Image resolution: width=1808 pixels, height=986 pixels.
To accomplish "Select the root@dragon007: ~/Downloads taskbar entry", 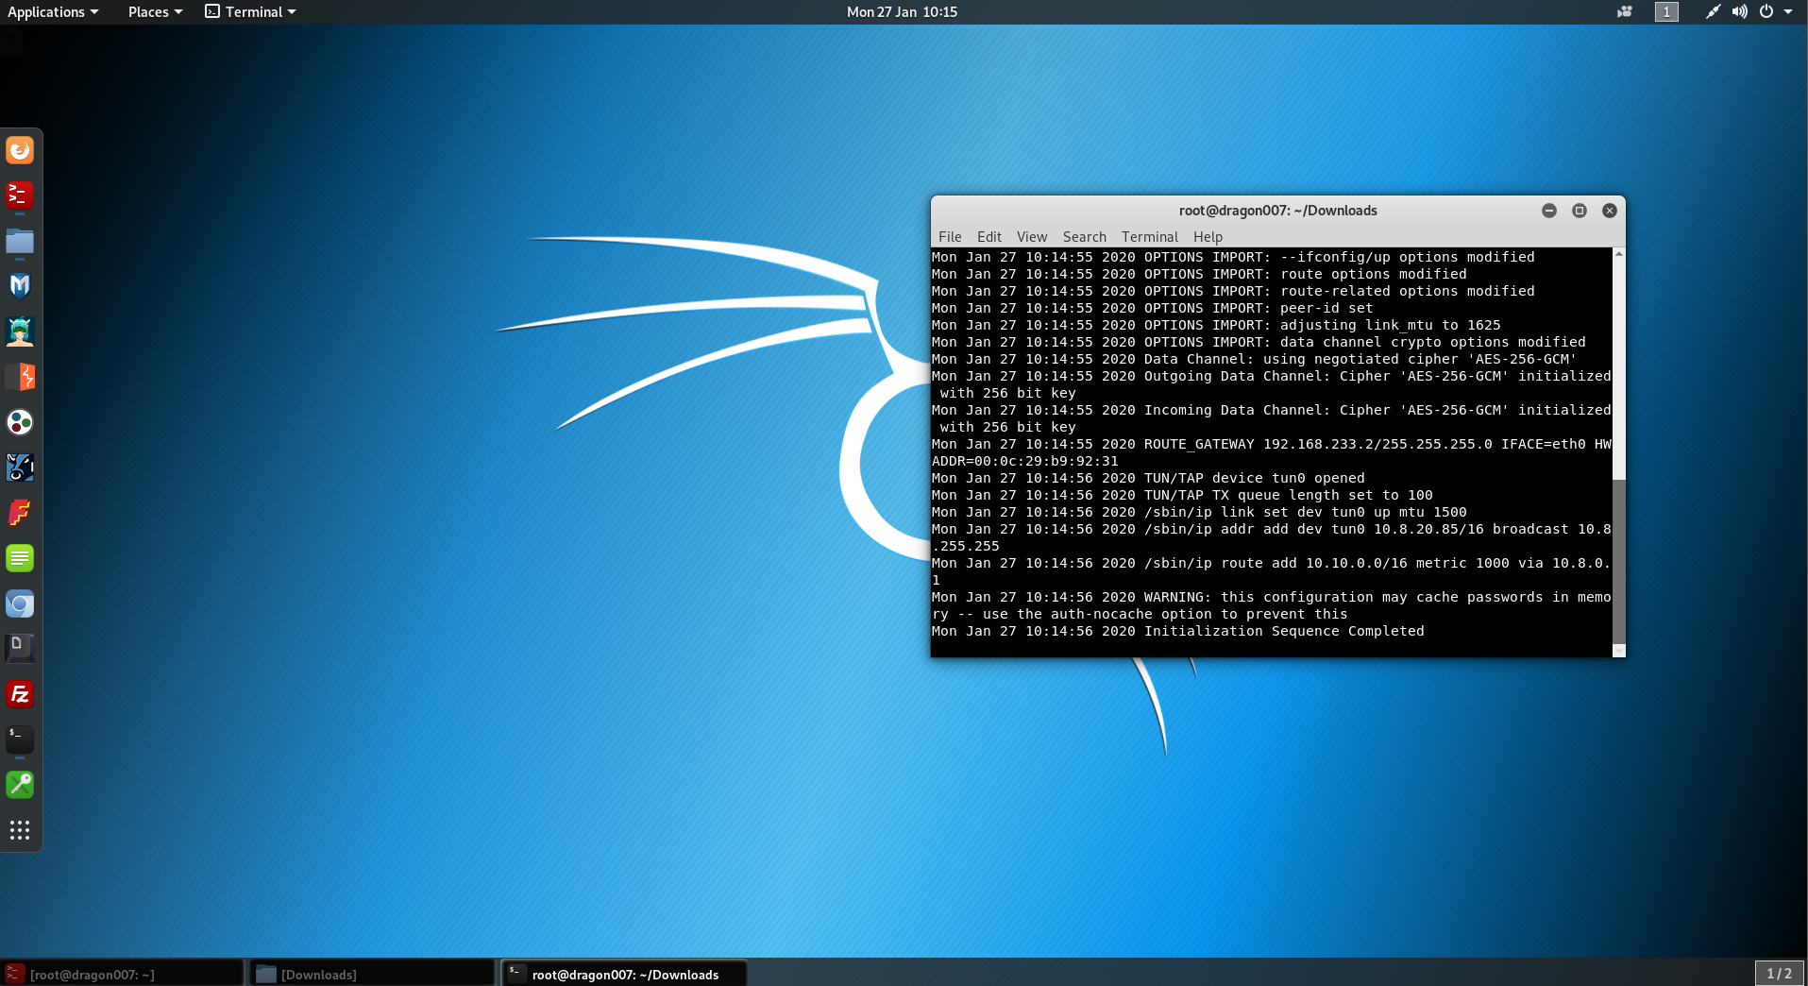I will (624, 974).
